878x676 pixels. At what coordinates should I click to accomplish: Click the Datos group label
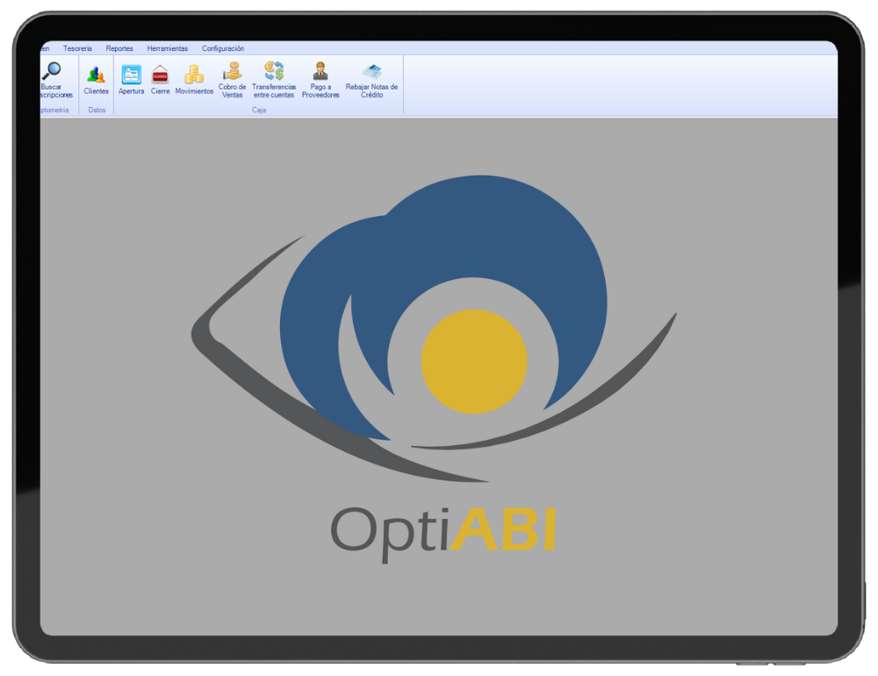pyautogui.click(x=97, y=111)
